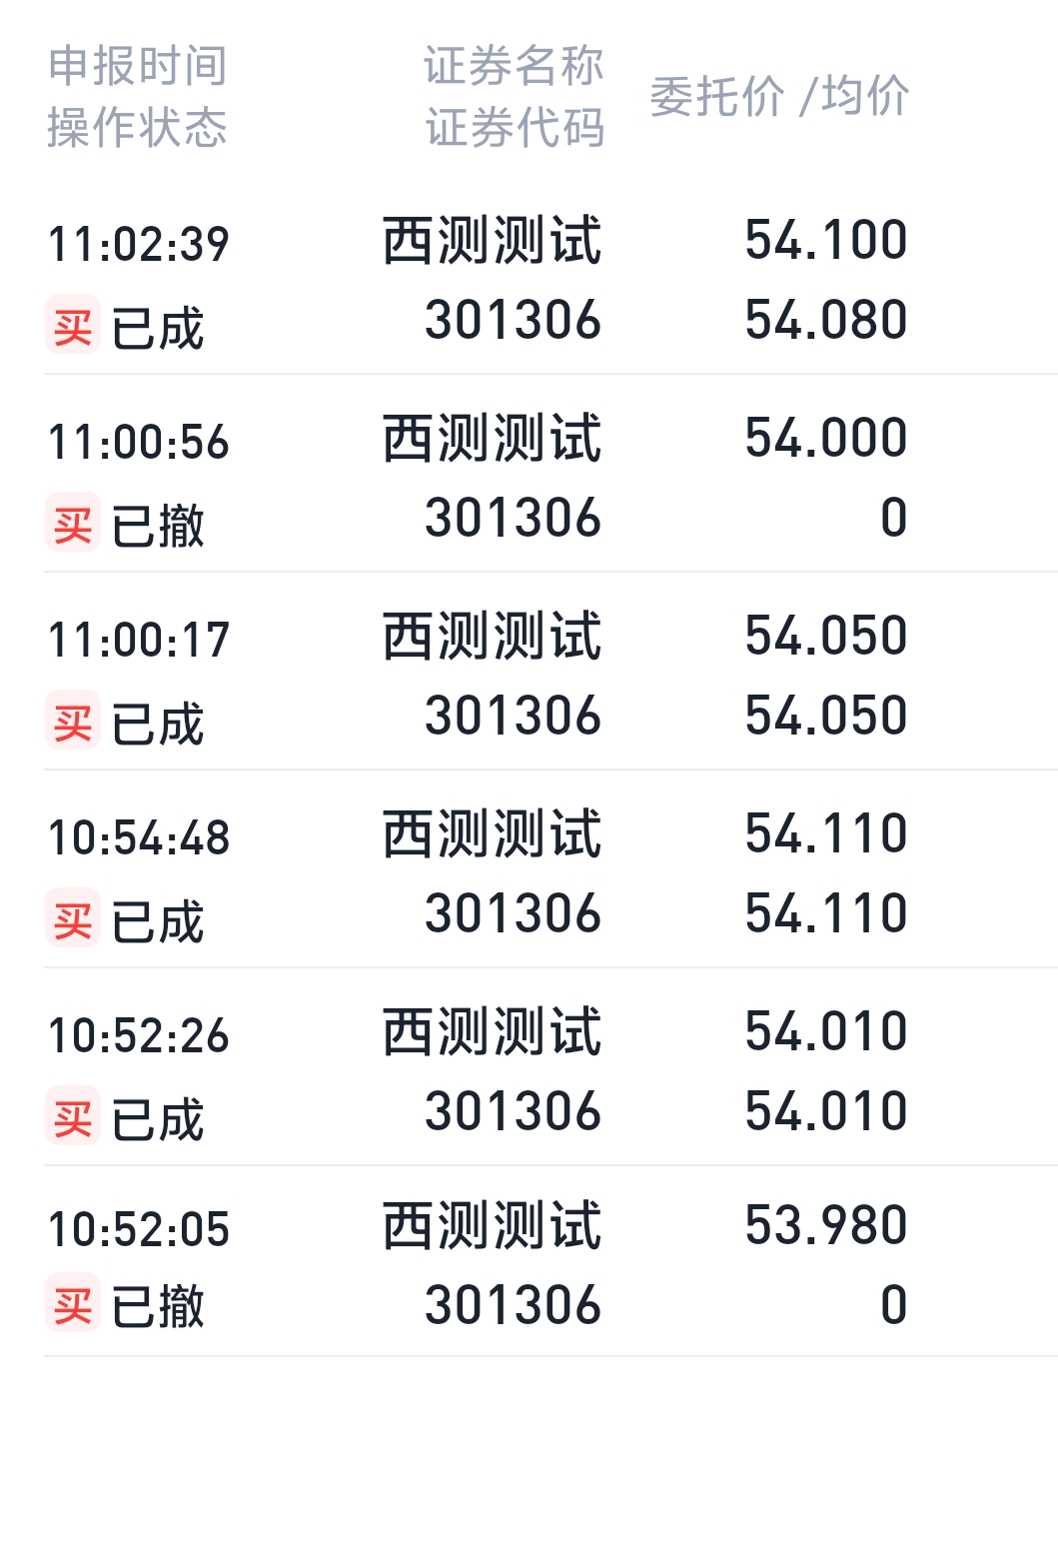Tap the 买 badge on 10:54:48 order
Image resolution: width=1058 pixels, height=1551 pixels.
coord(73,918)
